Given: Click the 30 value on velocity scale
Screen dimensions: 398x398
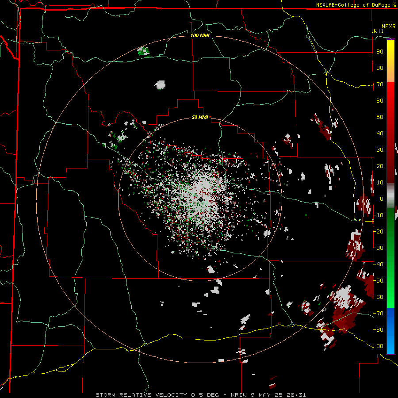Looking at the screenshot, I should (x=380, y=150).
